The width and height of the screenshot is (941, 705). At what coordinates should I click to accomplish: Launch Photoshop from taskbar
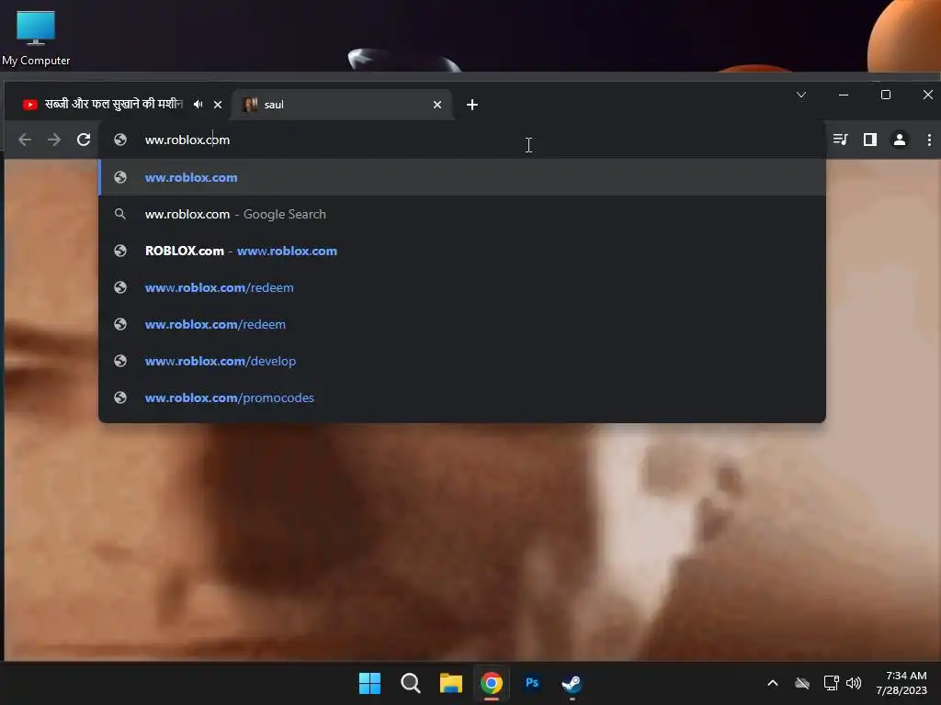click(532, 683)
